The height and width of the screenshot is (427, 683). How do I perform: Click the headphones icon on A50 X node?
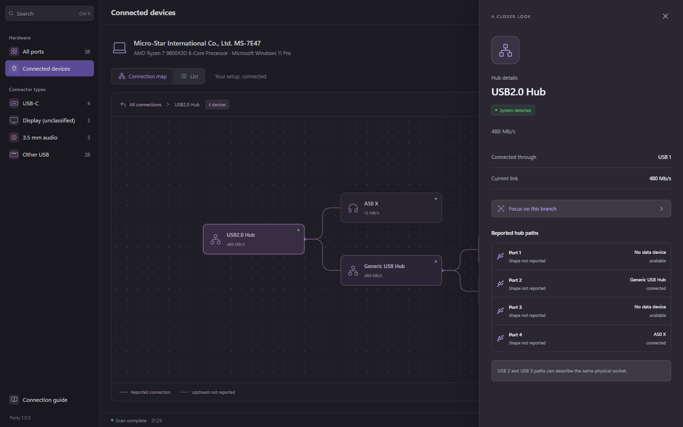353,208
